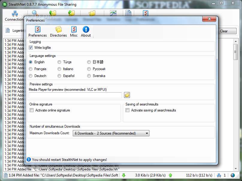This screenshot has height=181, width=242.
Task: Select Italiano language
Action: pyautogui.click(x=59, y=69)
